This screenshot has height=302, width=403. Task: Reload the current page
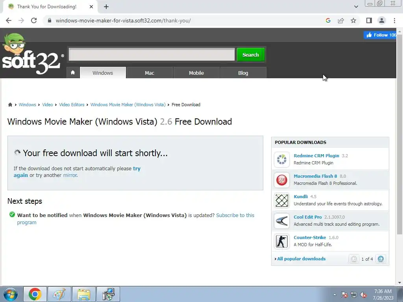coord(34,20)
